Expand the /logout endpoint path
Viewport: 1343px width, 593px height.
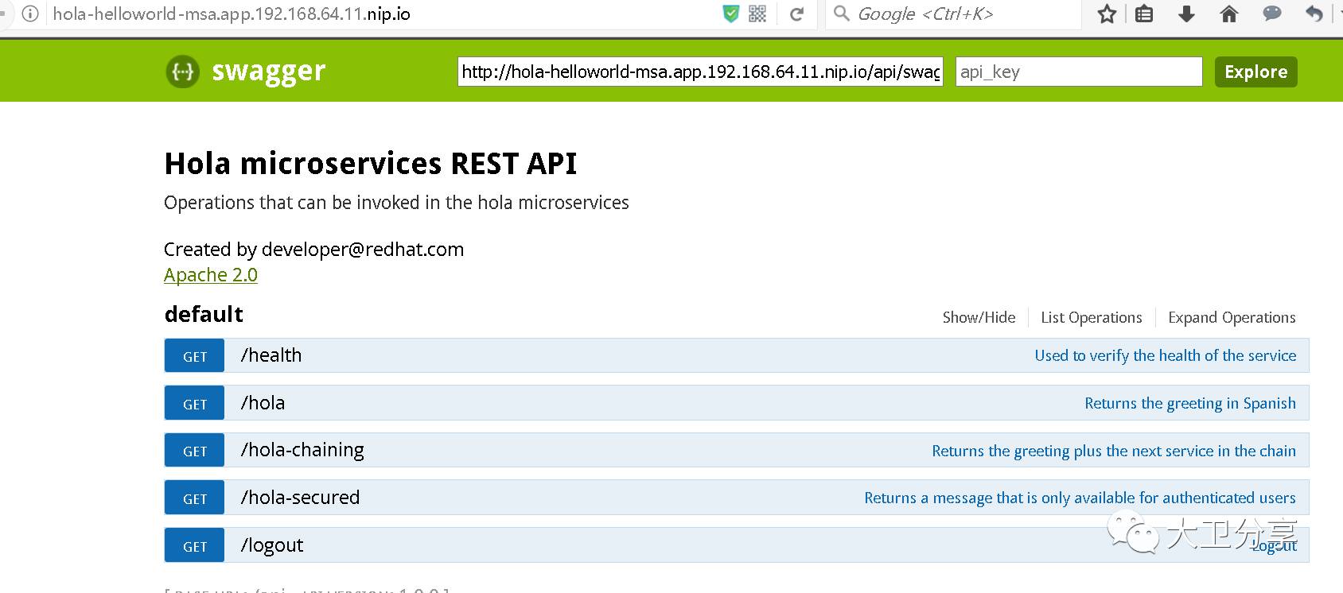(x=272, y=545)
